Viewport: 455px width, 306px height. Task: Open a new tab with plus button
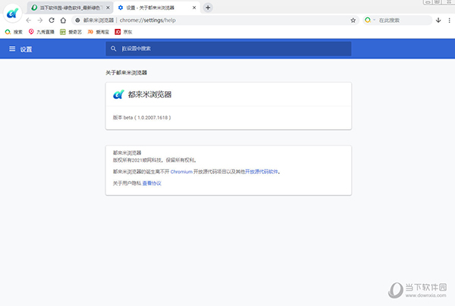click(208, 8)
